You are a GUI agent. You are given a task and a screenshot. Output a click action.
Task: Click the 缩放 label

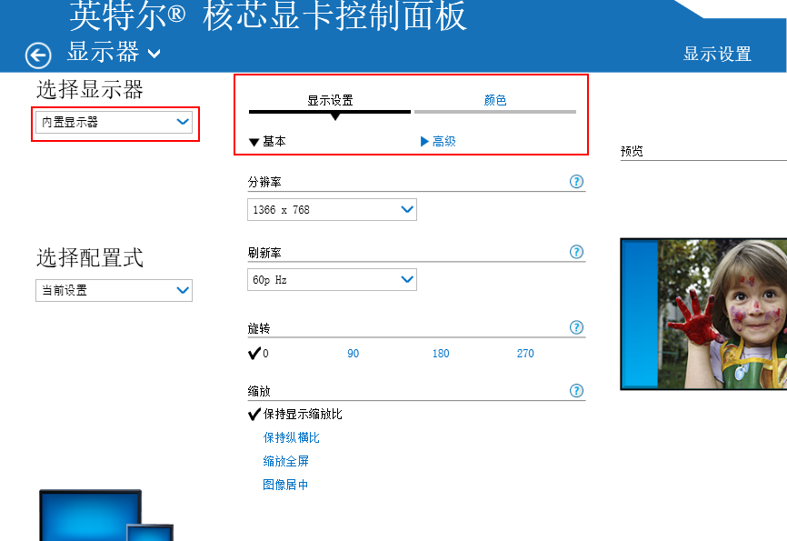tap(259, 391)
